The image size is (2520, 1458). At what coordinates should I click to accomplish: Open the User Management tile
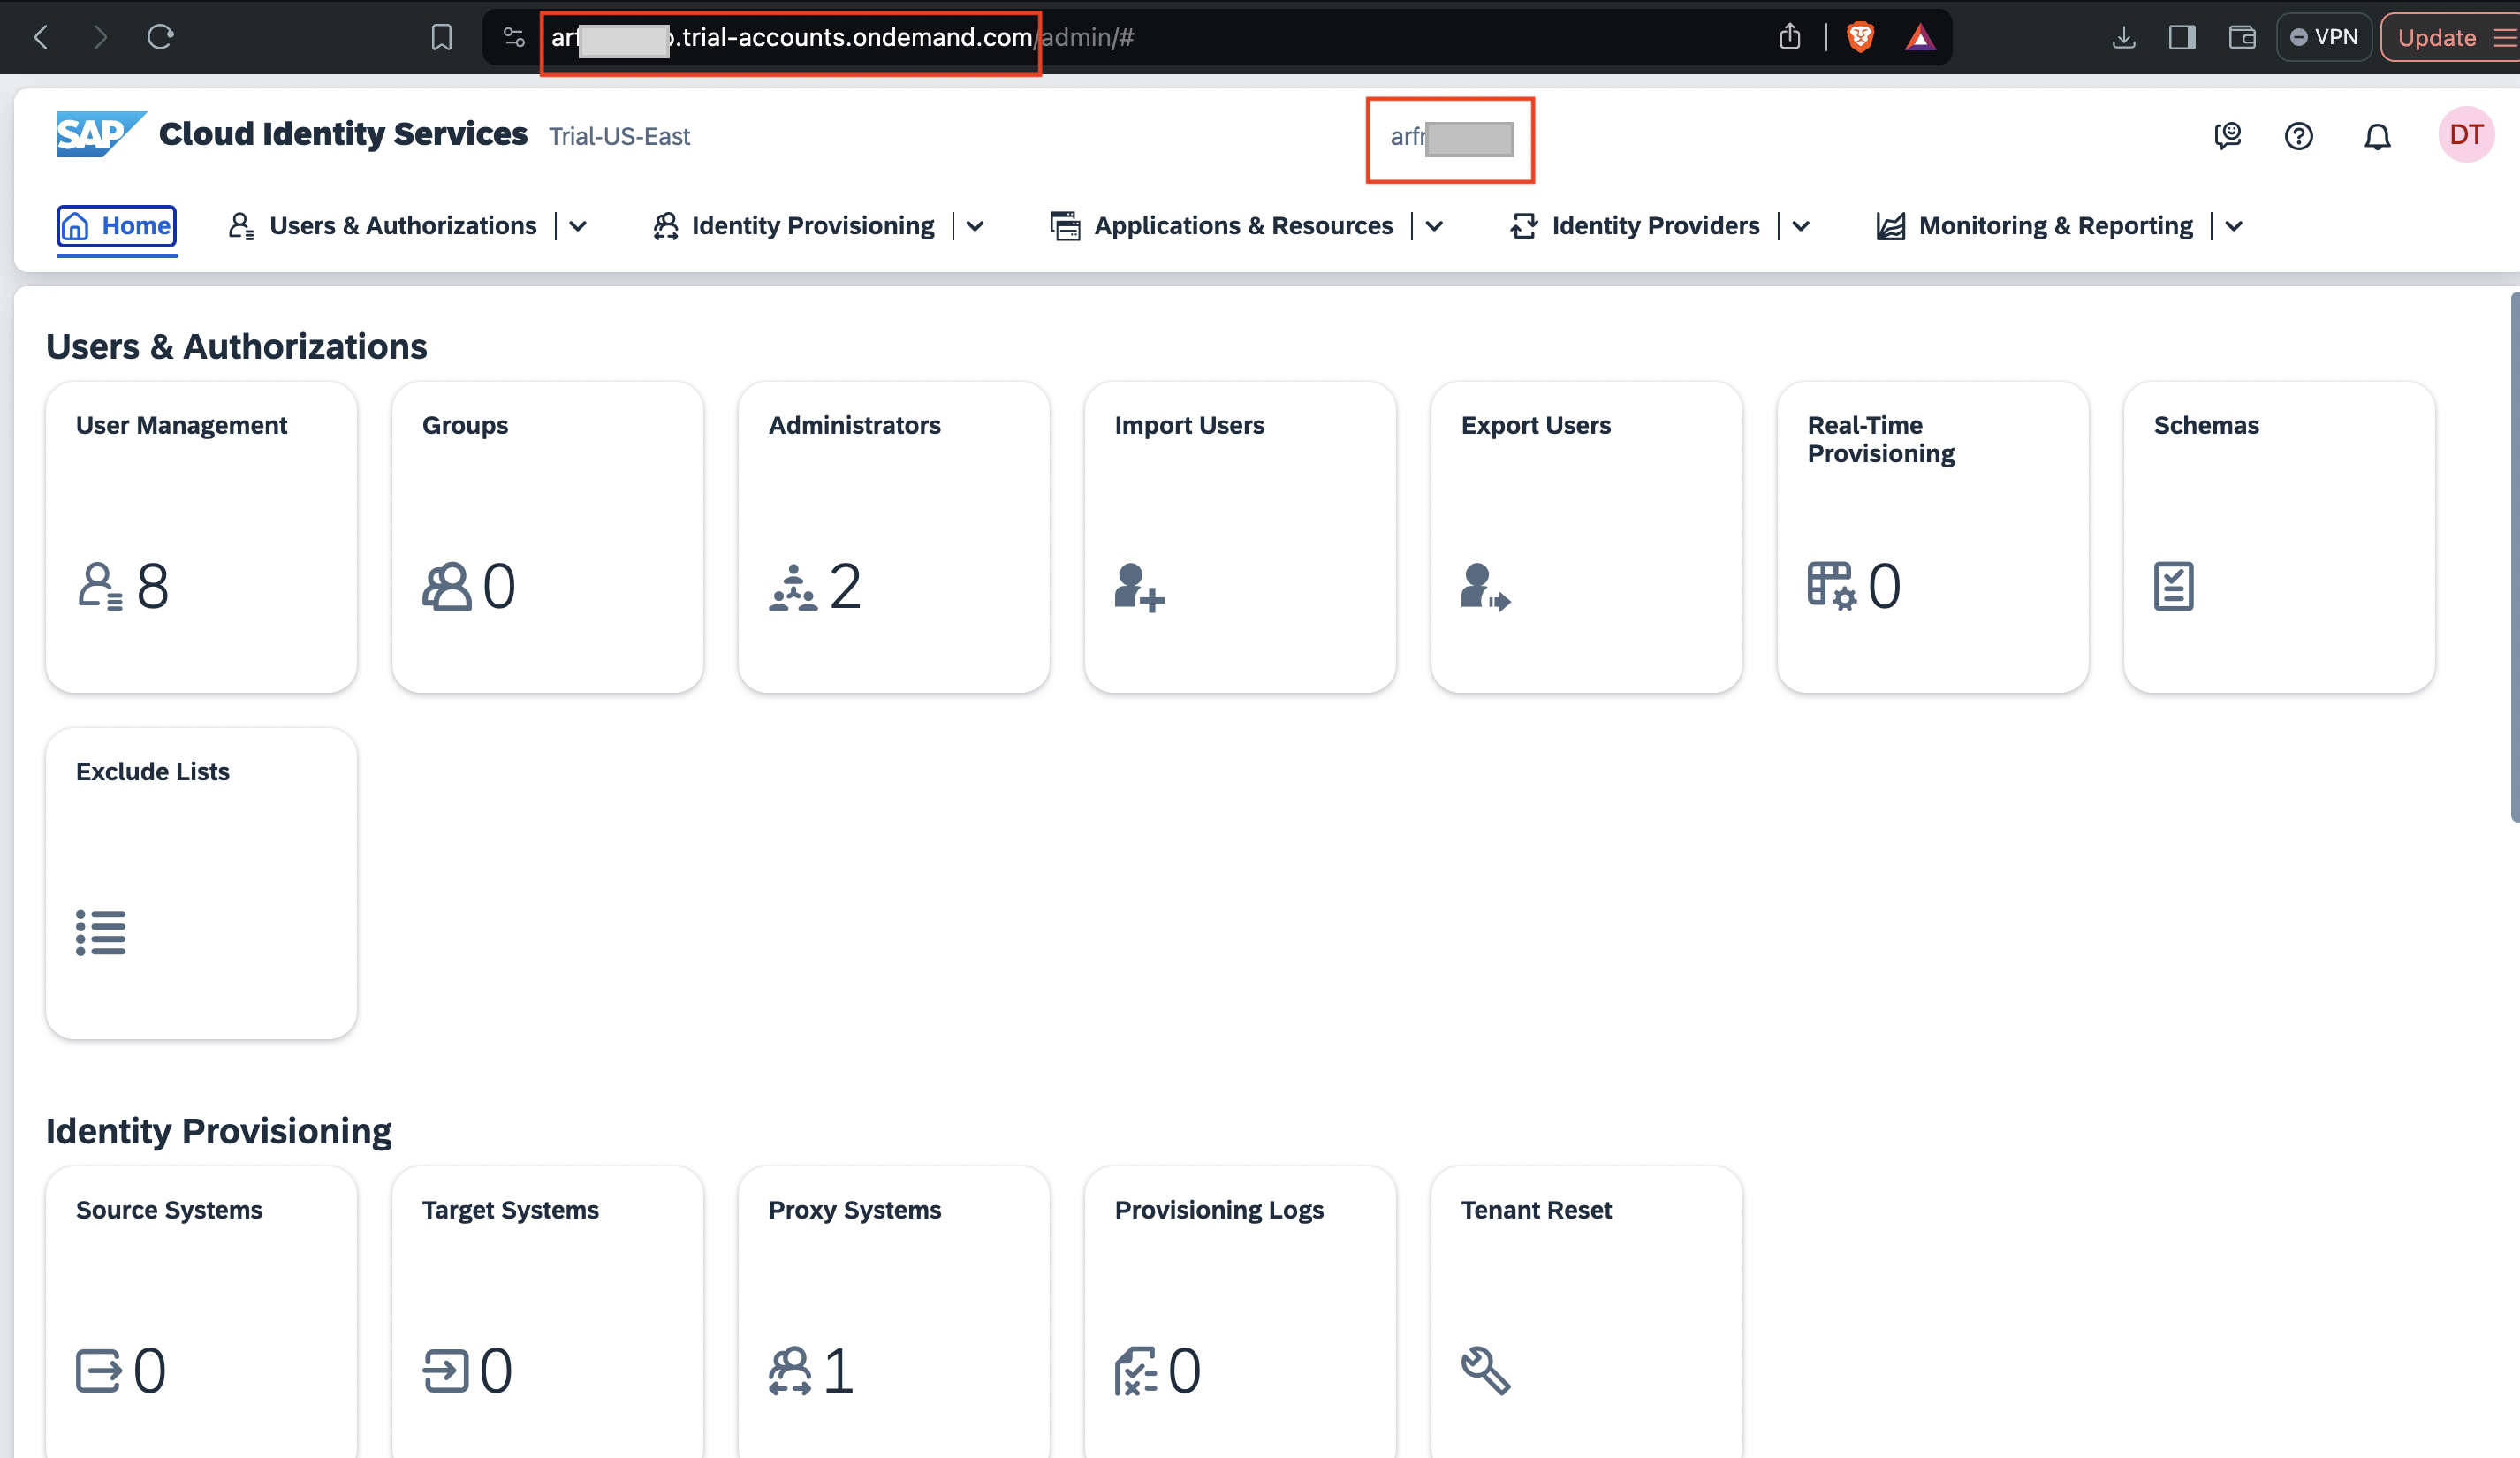pyautogui.click(x=201, y=537)
